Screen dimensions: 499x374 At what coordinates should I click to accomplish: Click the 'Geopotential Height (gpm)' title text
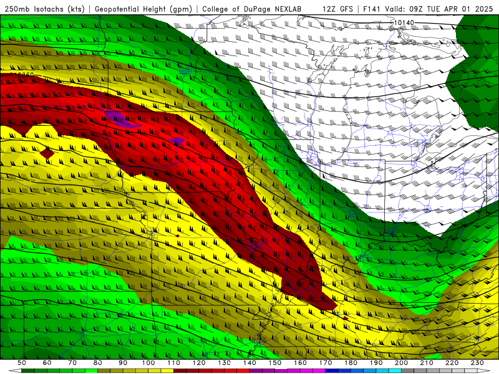click(143, 9)
